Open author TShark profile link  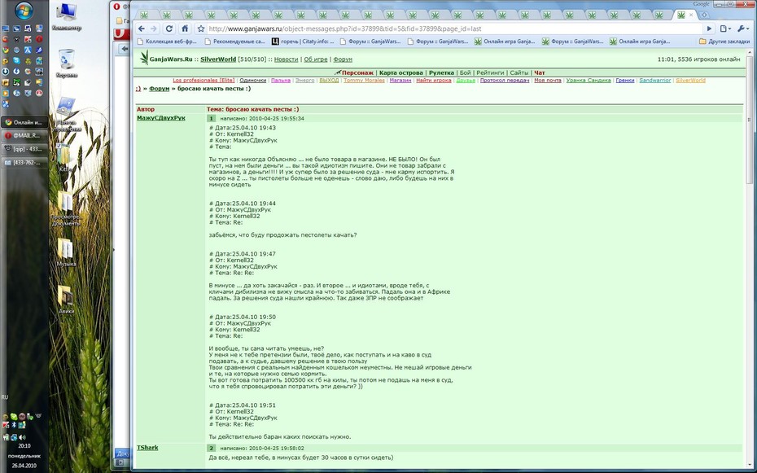(147, 448)
